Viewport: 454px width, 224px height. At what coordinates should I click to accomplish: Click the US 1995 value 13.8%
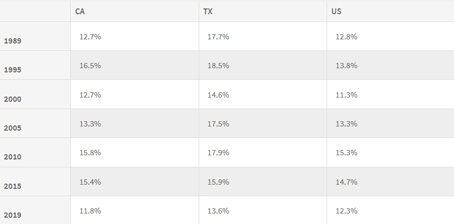347,66
